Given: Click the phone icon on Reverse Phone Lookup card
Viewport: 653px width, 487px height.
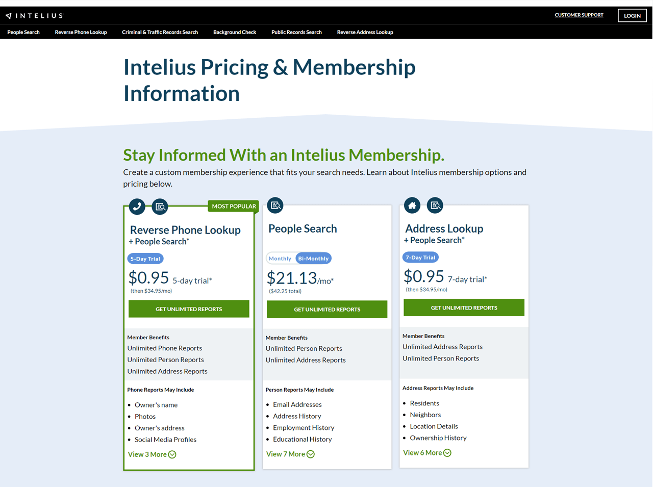Looking at the screenshot, I should 137,206.
